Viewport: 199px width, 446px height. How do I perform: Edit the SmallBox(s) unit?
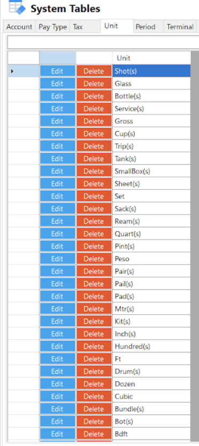pyautogui.click(x=58, y=171)
